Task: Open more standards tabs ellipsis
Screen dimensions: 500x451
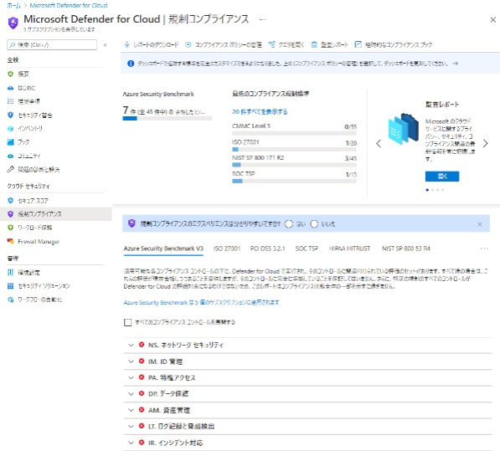Action: (x=484, y=249)
